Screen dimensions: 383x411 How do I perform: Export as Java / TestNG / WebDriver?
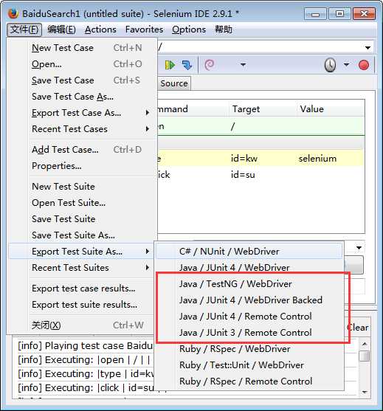tap(249, 284)
